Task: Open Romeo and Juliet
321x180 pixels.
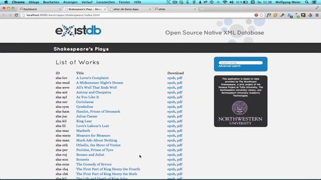Action: [x=90, y=154]
